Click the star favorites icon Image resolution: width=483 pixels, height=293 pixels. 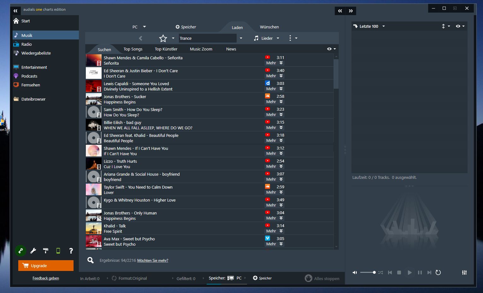coord(163,38)
